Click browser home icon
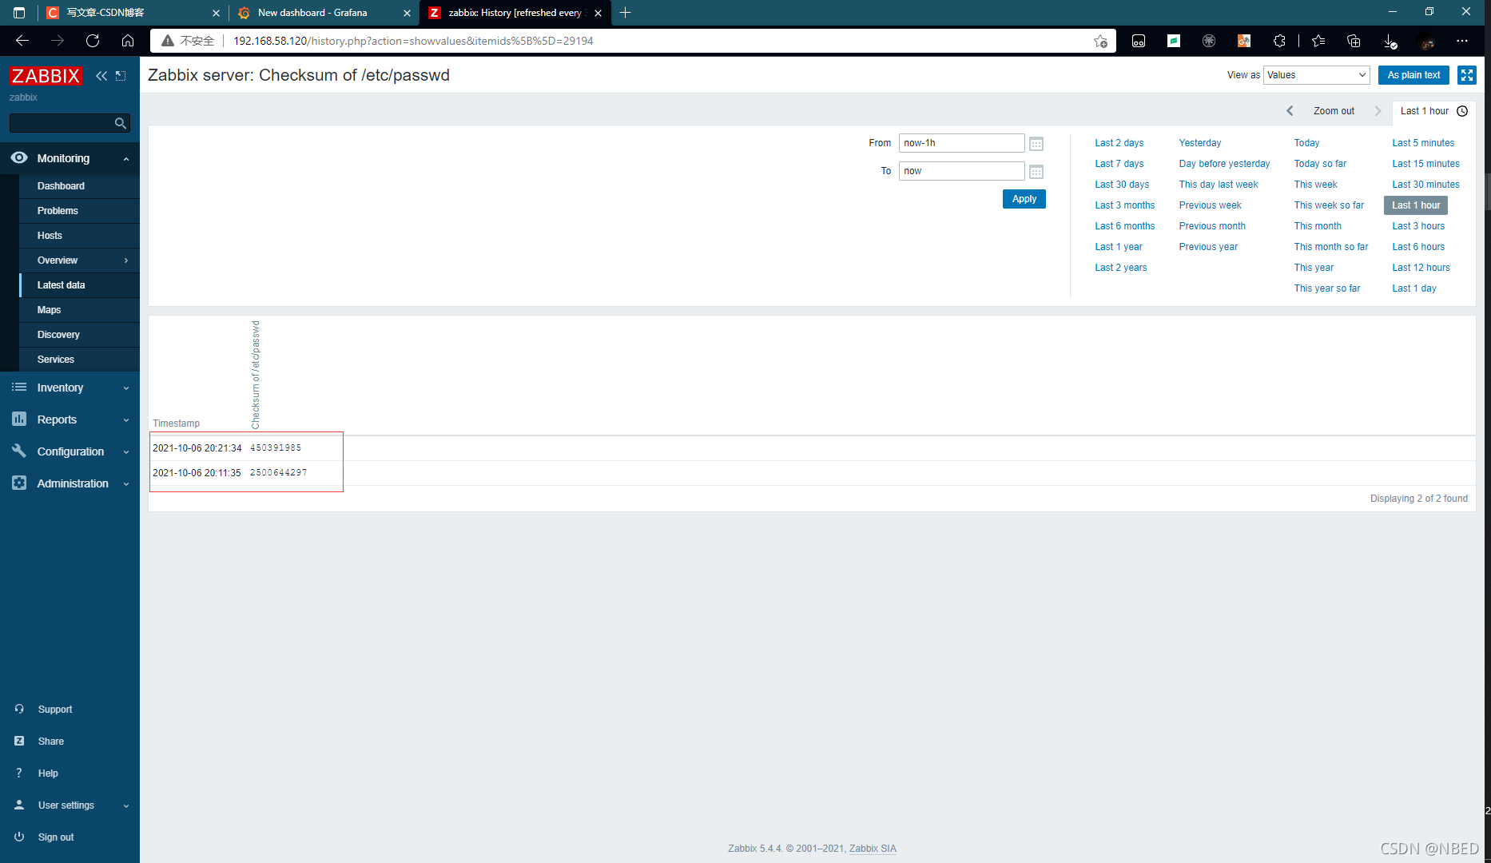Viewport: 1491px width, 863px height. point(128,41)
